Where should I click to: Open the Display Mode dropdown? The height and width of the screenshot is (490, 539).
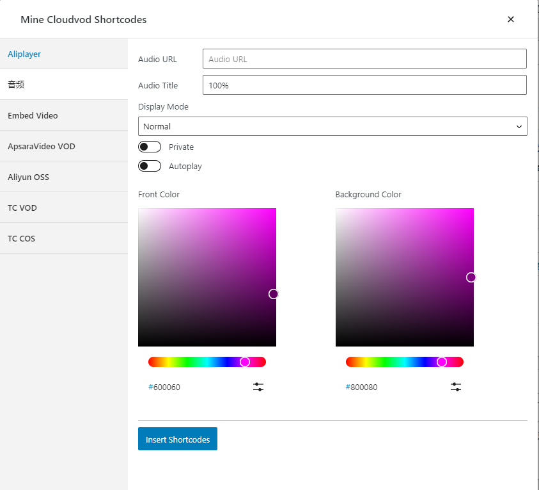(332, 126)
